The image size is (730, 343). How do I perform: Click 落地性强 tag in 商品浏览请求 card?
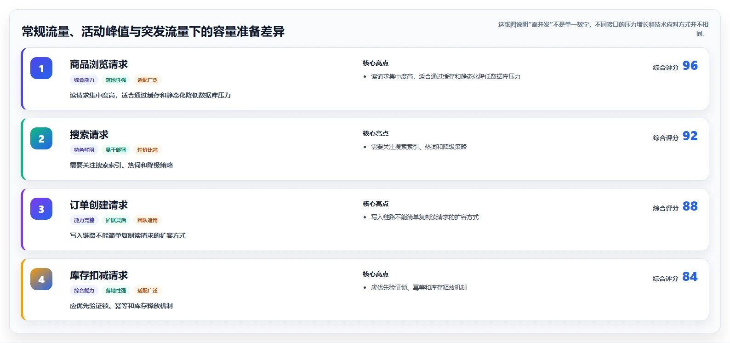point(116,80)
